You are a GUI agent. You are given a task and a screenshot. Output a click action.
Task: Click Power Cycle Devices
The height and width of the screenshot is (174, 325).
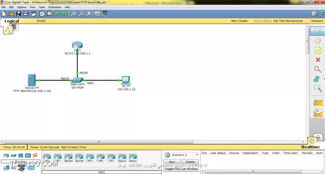pos(45,147)
